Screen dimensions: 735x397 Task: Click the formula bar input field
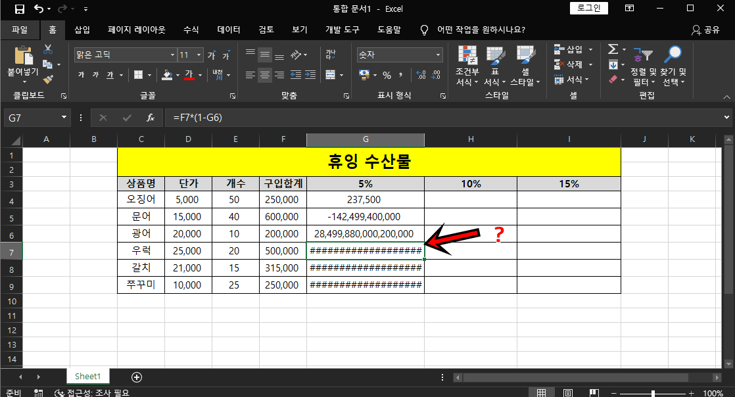tap(443, 118)
